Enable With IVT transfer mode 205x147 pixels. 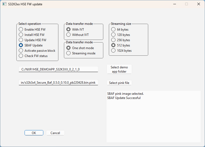pyautogui.click(x=69, y=30)
